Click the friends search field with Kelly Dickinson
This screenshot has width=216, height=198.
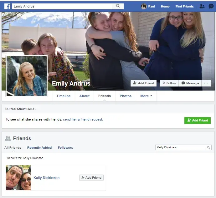[x=180, y=147]
